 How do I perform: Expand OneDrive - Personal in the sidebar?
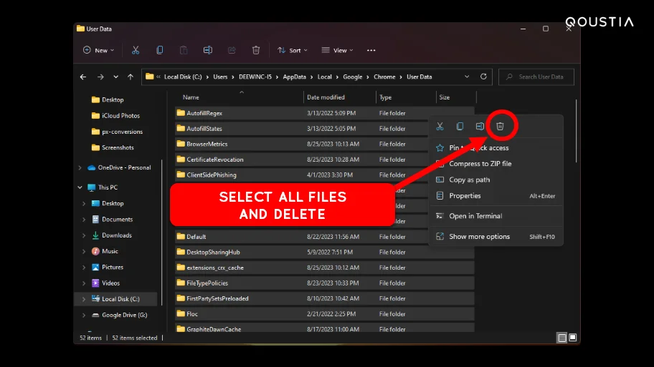(x=80, y=167)
